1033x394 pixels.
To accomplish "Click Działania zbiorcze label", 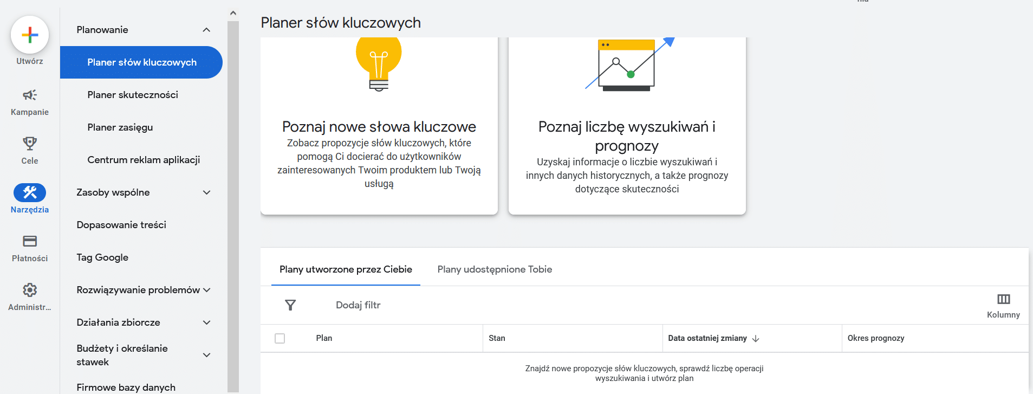I will 118,322.
